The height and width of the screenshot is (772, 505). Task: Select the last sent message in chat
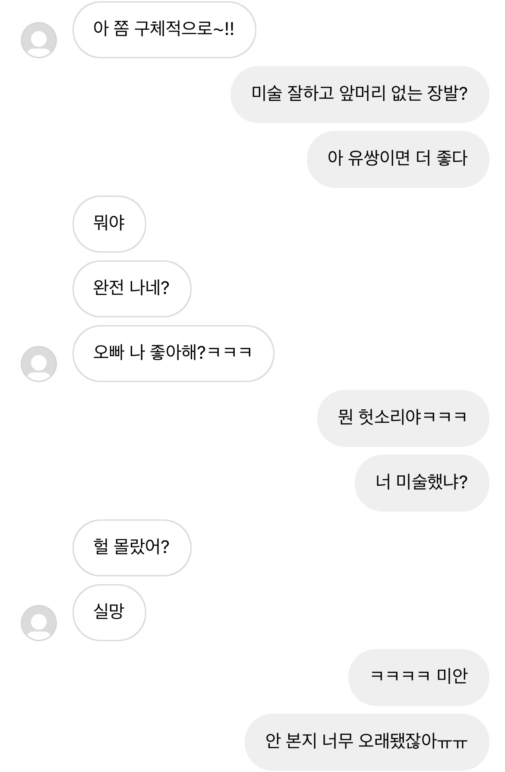[367, 742]
